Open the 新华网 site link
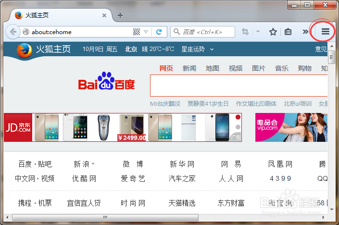 182,164
